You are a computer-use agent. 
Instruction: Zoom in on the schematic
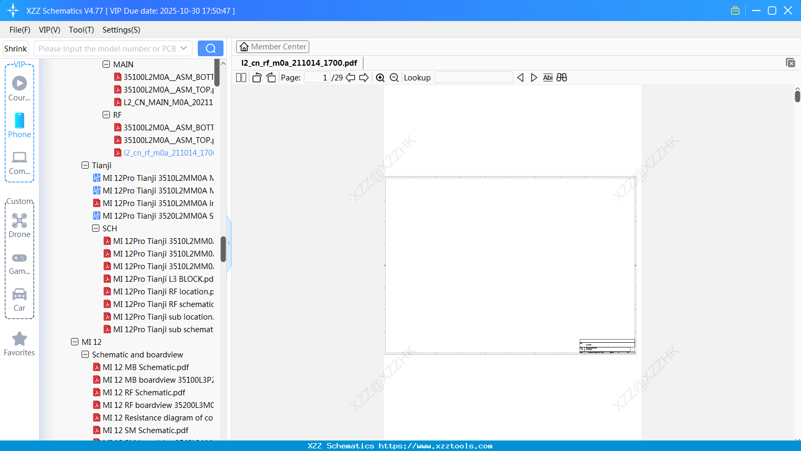[x=380, y=78]
